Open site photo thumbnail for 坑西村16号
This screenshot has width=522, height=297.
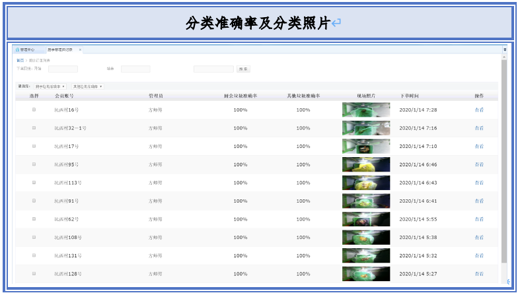tap(365, 110)
